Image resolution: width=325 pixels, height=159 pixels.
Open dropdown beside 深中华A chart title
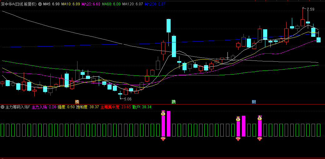click(40, 4)
